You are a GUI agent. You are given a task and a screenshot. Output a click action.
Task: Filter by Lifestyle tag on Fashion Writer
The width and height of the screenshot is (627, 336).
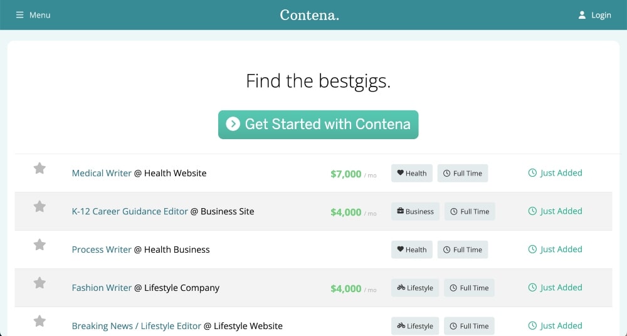click(x=415, y=288)
